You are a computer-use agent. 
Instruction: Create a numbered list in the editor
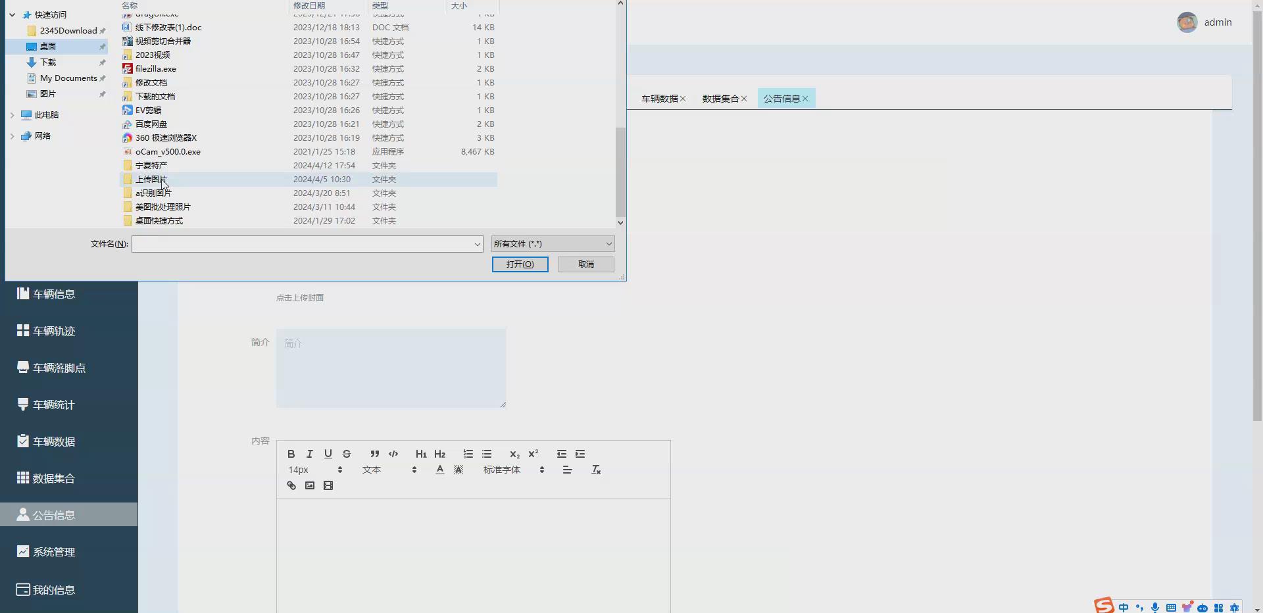(x=468, y=454)
